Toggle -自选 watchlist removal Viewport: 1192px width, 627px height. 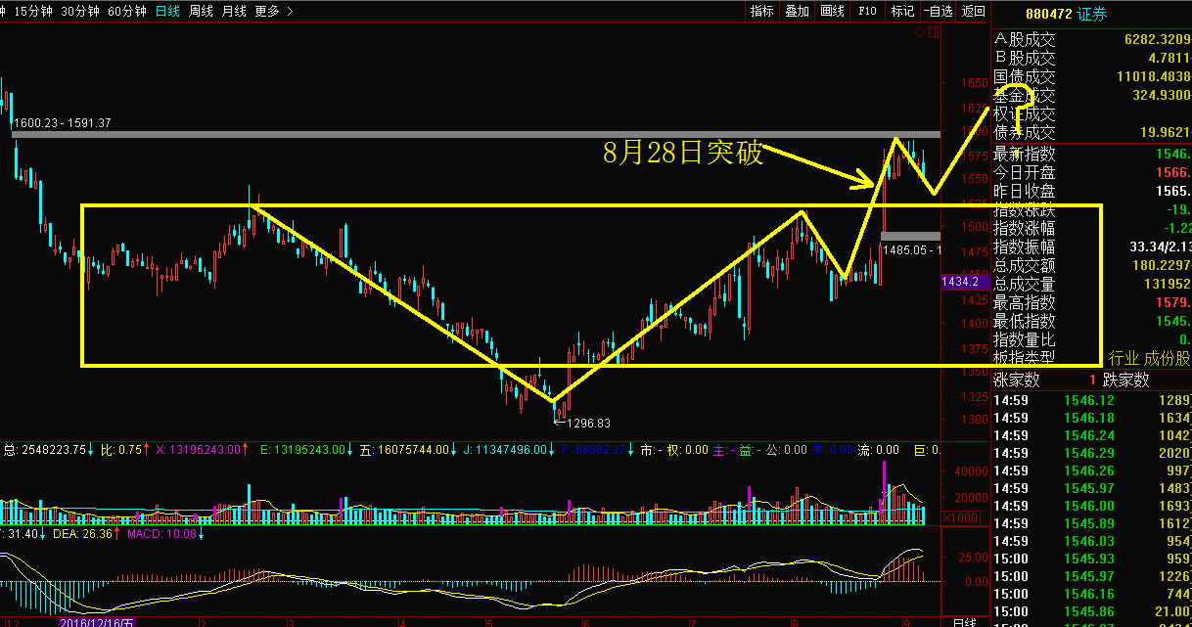tap(937, 11)
